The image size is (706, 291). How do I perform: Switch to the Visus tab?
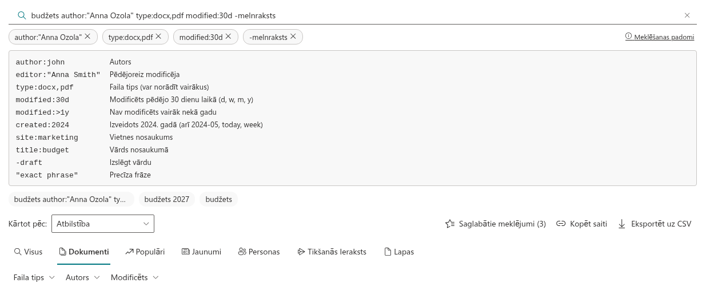pos(28,252)
